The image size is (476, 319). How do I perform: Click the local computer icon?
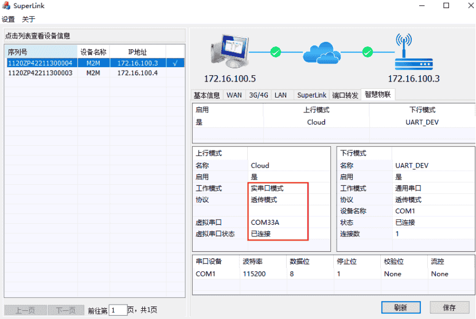pyautogui.click(x=229, y=52)
